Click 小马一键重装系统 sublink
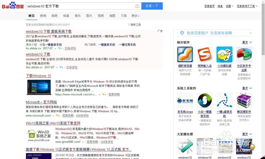The image size is (265, 159). coord(51,45)
